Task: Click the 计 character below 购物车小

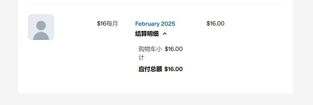Action: click(x=141, y=58)
